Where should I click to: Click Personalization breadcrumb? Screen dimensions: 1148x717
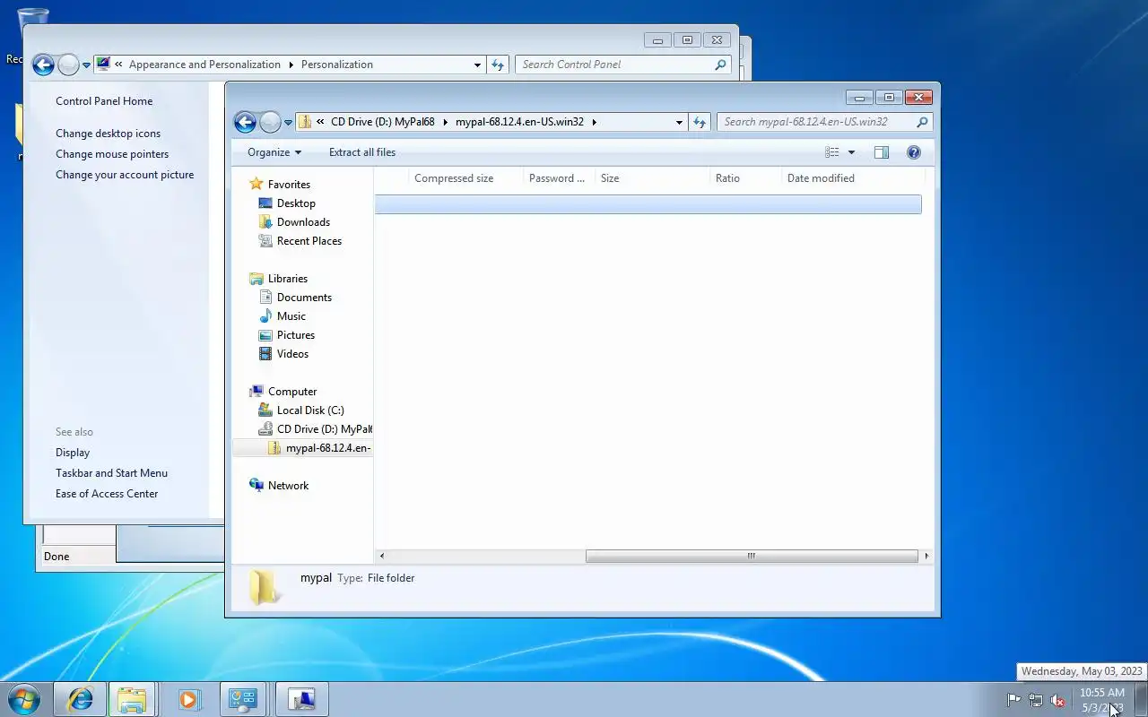pyautogui.click(x=337, y=65)
